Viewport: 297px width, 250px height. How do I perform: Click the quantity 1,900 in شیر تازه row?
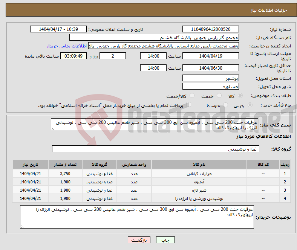click(x=65, y=190)
